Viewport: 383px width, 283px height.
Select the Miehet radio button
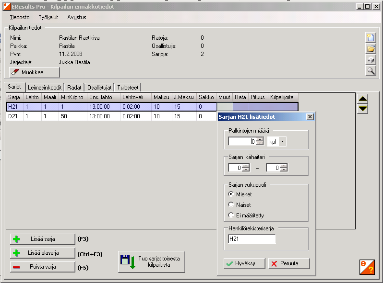pyautogui.click(x=230, y=194)
